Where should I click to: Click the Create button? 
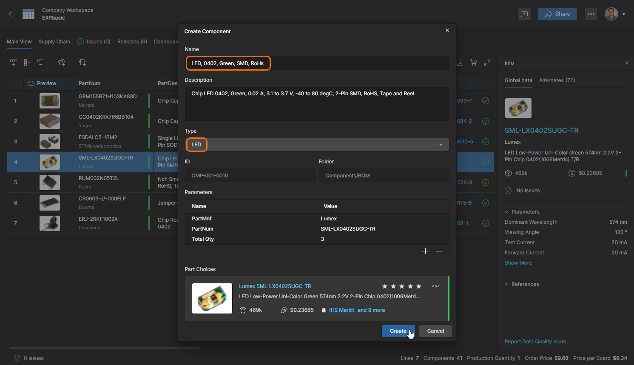click(x=398, y=331)
